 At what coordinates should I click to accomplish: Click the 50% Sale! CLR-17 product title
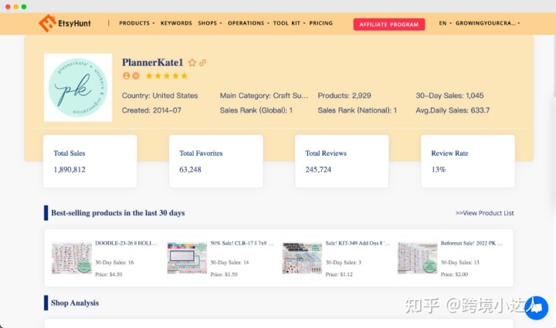pyautogui.click(x=242, y=243)
